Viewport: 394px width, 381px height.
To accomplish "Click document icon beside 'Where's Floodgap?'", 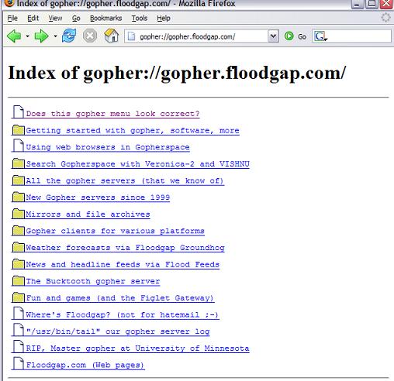I will click(x=19, y=313).
